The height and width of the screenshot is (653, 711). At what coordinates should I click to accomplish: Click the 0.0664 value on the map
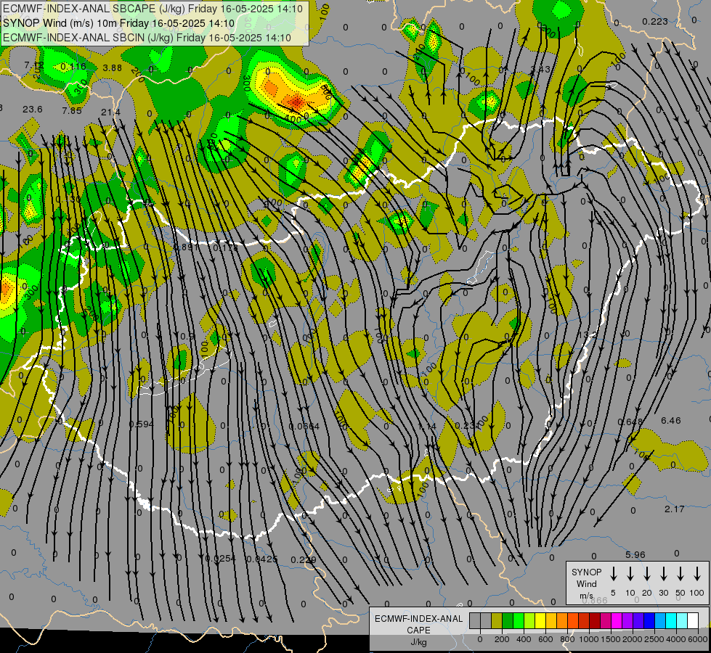[x=304, y=427]
